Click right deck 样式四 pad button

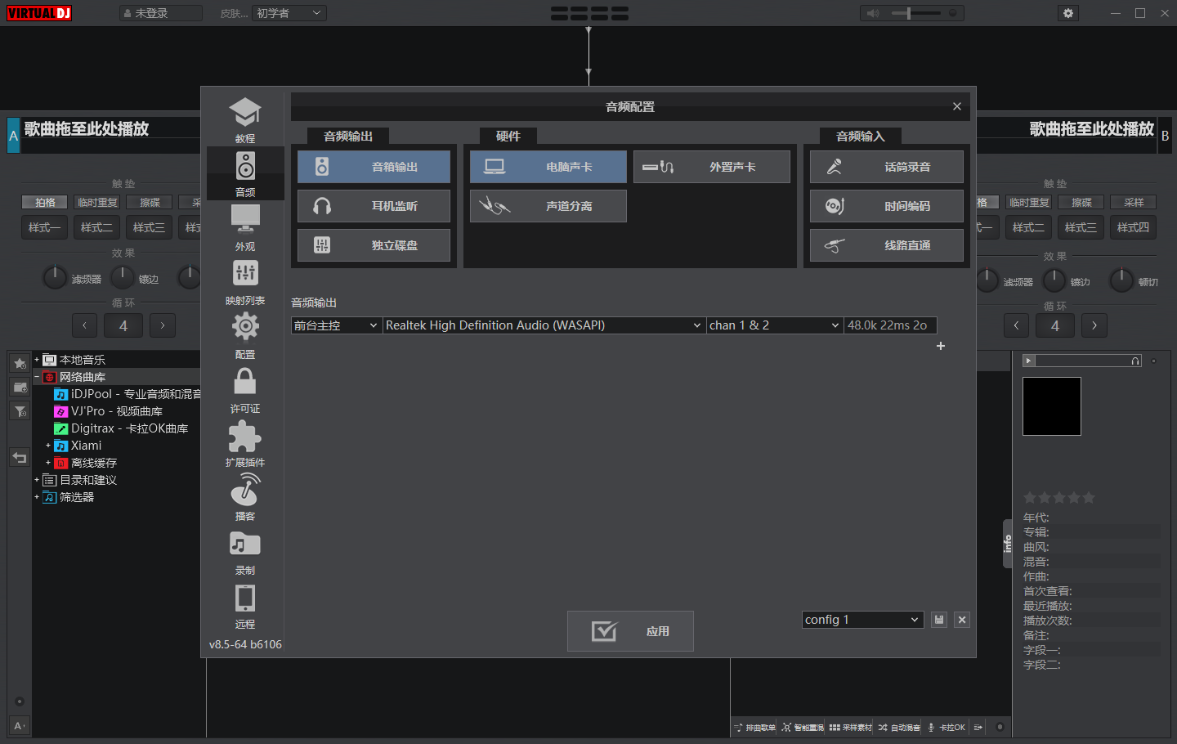point(1133,227)
